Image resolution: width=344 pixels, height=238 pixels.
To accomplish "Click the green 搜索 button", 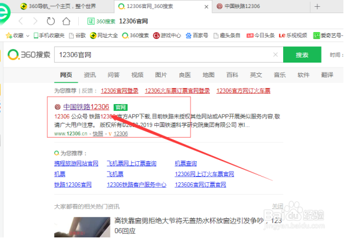I will (x=302, y=55).
